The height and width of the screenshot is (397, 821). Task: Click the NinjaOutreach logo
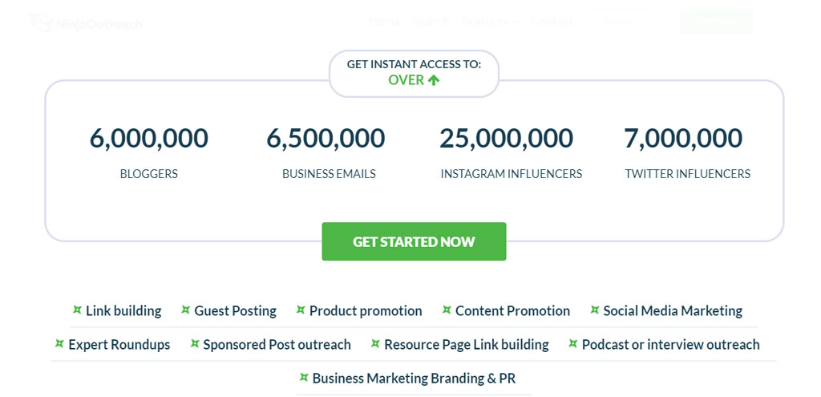click(85, 22)
